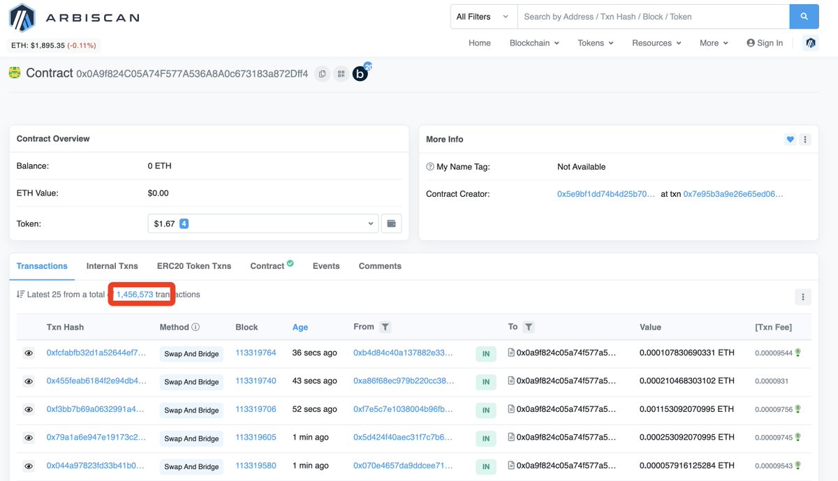Viewport: 838px width, 481px height.
Task: Open the Token $1.67 holdings dropdown
Action: click(264, 223)
